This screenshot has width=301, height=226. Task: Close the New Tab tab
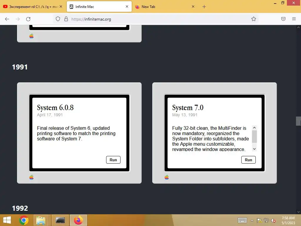click(x=193, y=6)
